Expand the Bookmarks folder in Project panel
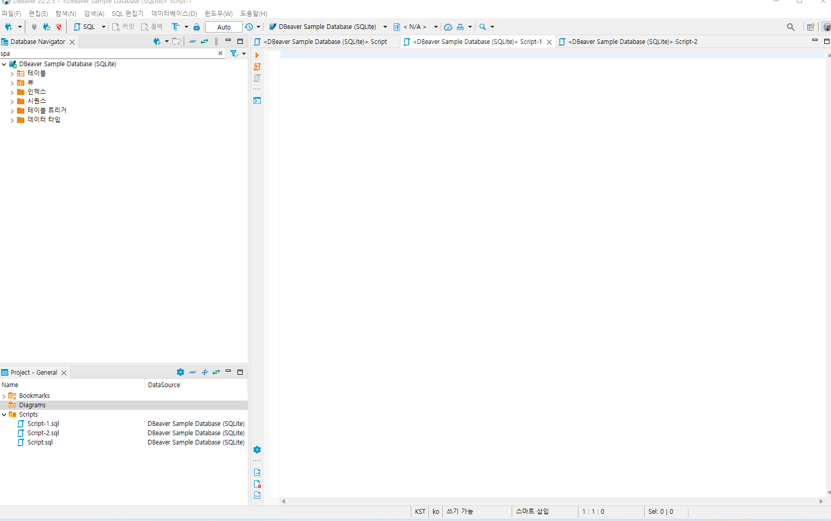The height and width of the screenshot is (521, 831). (4, 396)
